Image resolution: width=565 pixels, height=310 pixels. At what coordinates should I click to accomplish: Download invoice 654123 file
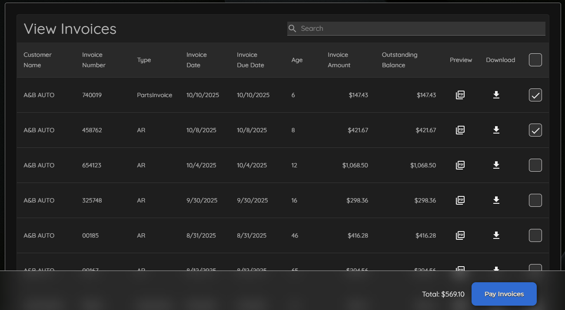496,165
